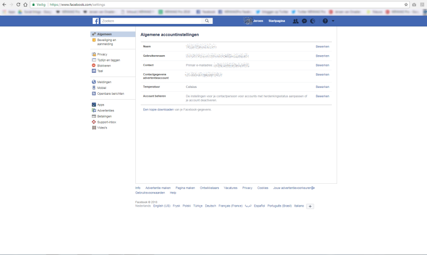This screenshot has width=427, height=255.
Task: Click the browser home icon
Action: (25, 4)
